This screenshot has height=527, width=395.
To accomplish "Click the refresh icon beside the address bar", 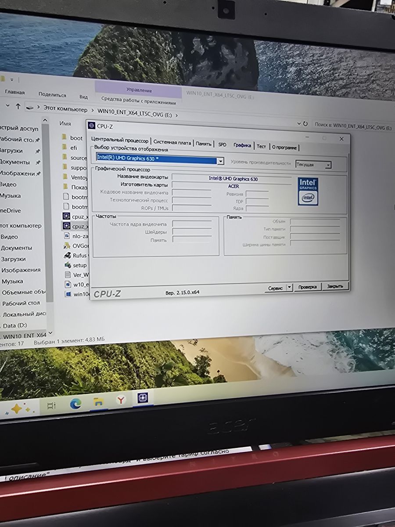I will (x=305, y=124).
